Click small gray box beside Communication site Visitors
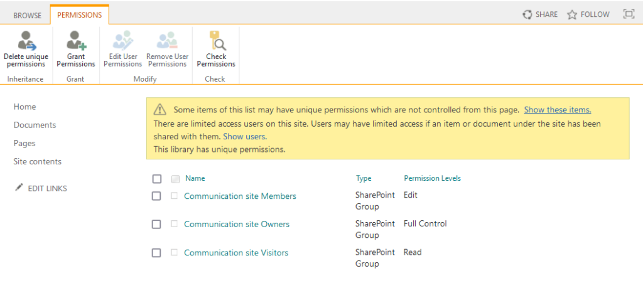 click(x=175, y=252)
